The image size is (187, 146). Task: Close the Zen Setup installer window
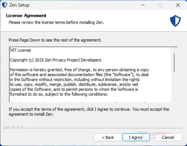(x=178, y=5)
